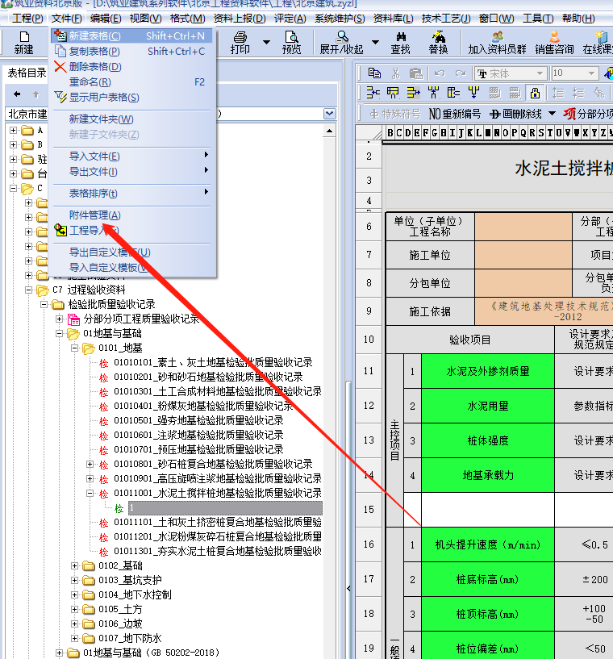Image resolution: width=613 pixels, height=659 pixels.
Task: Open the 北京市建 template combo dropdown arrow
Action: (x=329, y=114)
